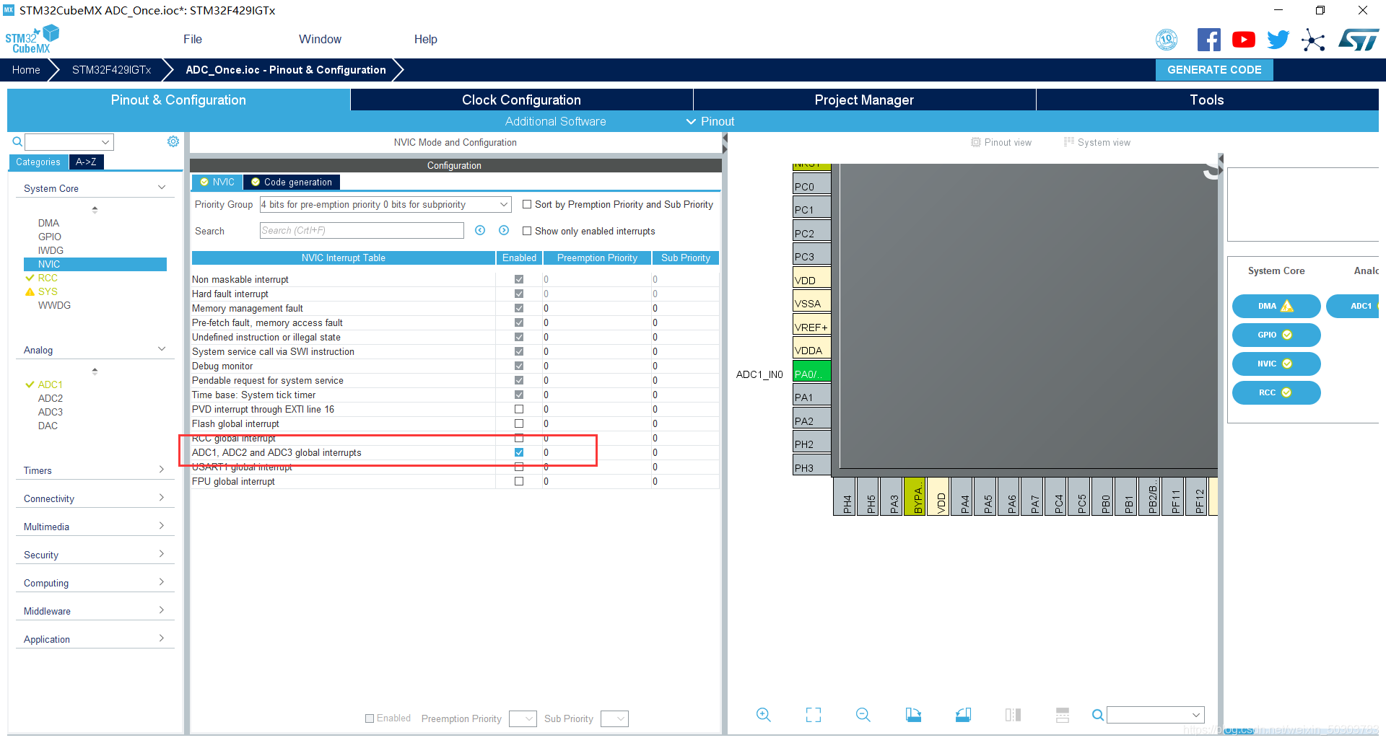Image resolution: width=1386 pixels, height=743 pixels.
Task: Click the STM32CubeMX logo
Action: point(32,39)
